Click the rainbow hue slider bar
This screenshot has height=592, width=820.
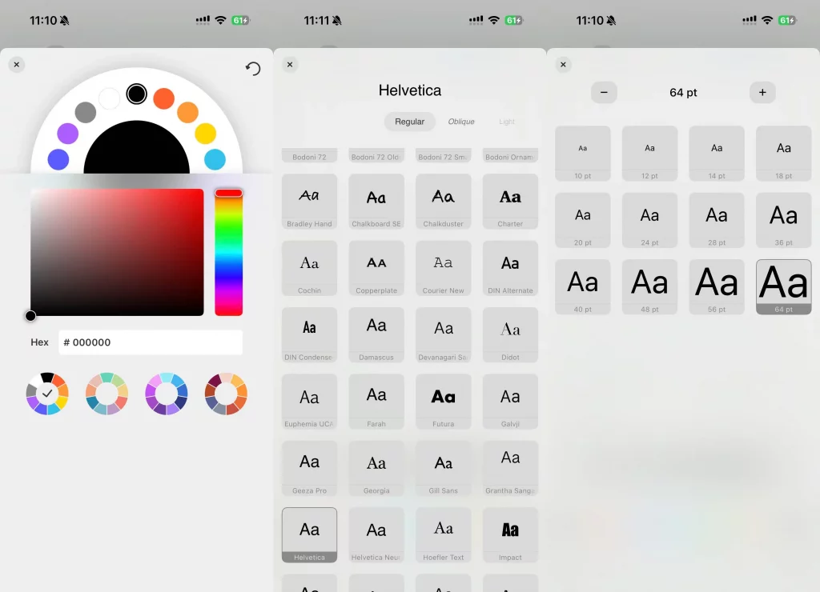pos(228,252)
